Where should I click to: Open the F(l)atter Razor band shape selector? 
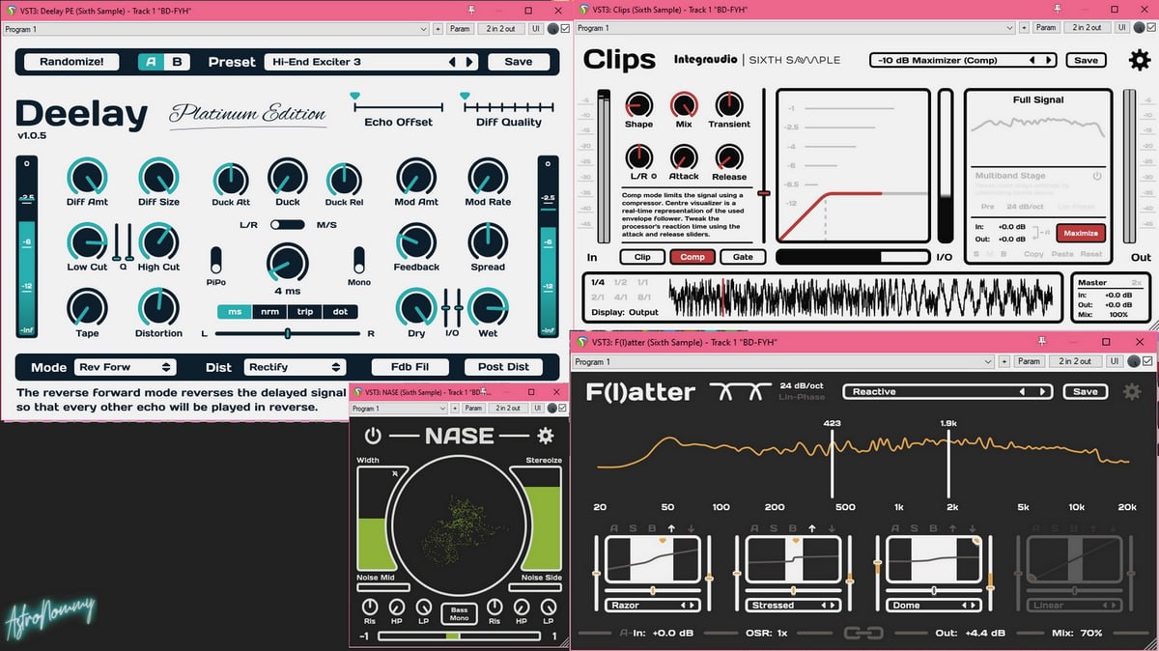coord(652,606)
